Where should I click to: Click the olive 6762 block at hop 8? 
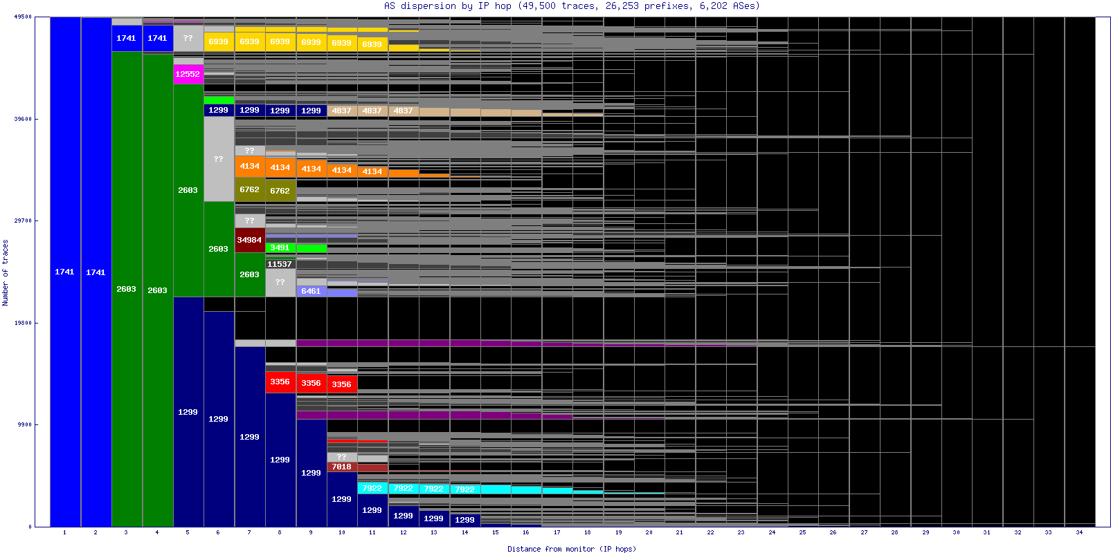280,191
